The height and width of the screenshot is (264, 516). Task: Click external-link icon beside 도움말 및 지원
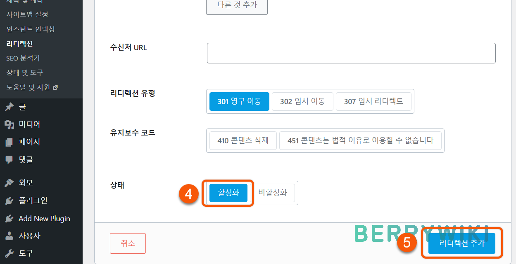point(55,87)
